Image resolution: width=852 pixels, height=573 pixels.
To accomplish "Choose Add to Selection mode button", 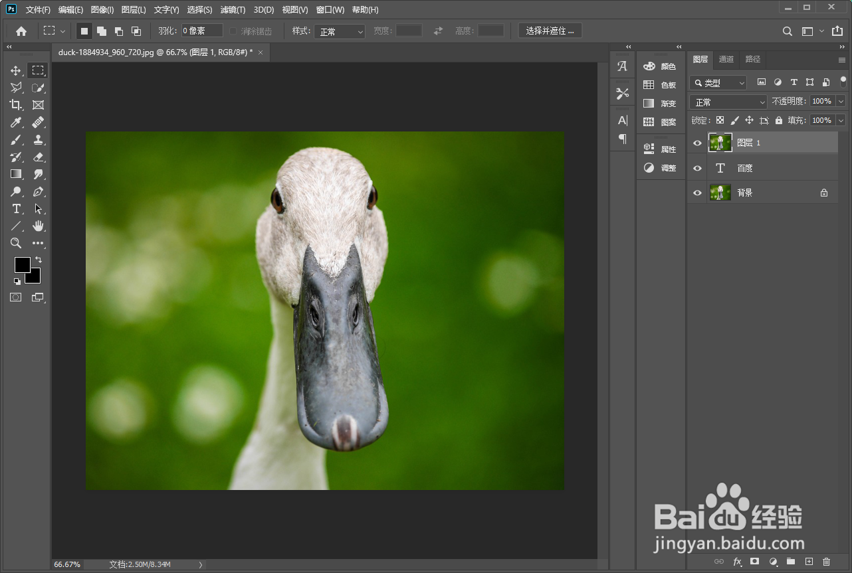I will [x=102, y=31].
